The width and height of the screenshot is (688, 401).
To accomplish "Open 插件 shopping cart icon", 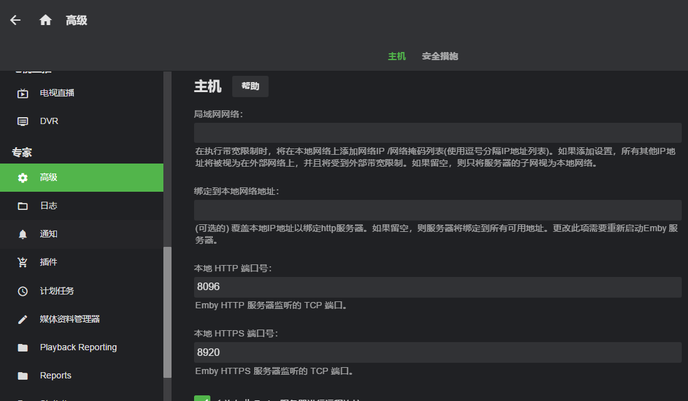I will (23, 263).
